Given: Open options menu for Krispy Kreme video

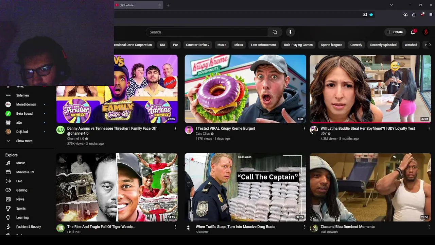Looking at the screenshot, I should [304, 129].
